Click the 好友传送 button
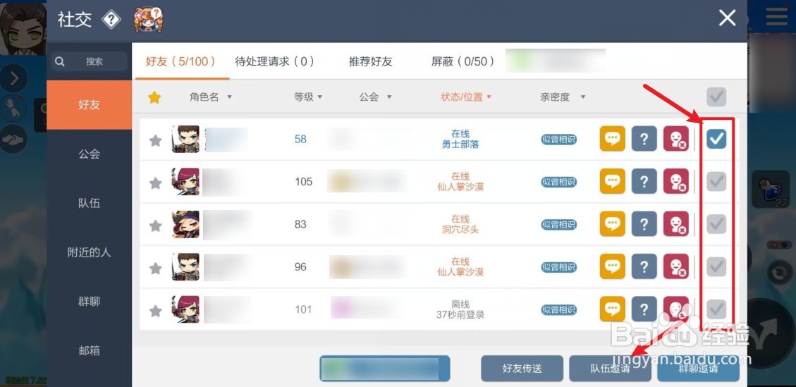Screen dimensions: 796x387 [x=522, y=368]
